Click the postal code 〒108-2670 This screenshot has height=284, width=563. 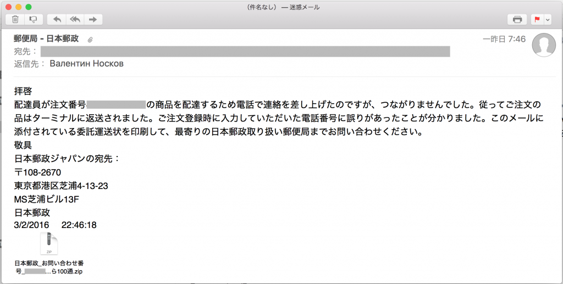tap(38, 172)
